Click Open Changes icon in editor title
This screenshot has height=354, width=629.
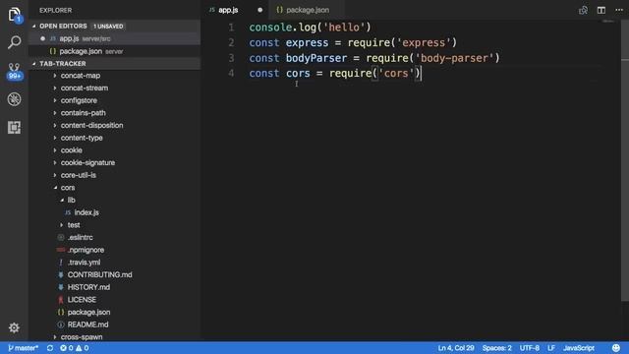coord(583,10)
